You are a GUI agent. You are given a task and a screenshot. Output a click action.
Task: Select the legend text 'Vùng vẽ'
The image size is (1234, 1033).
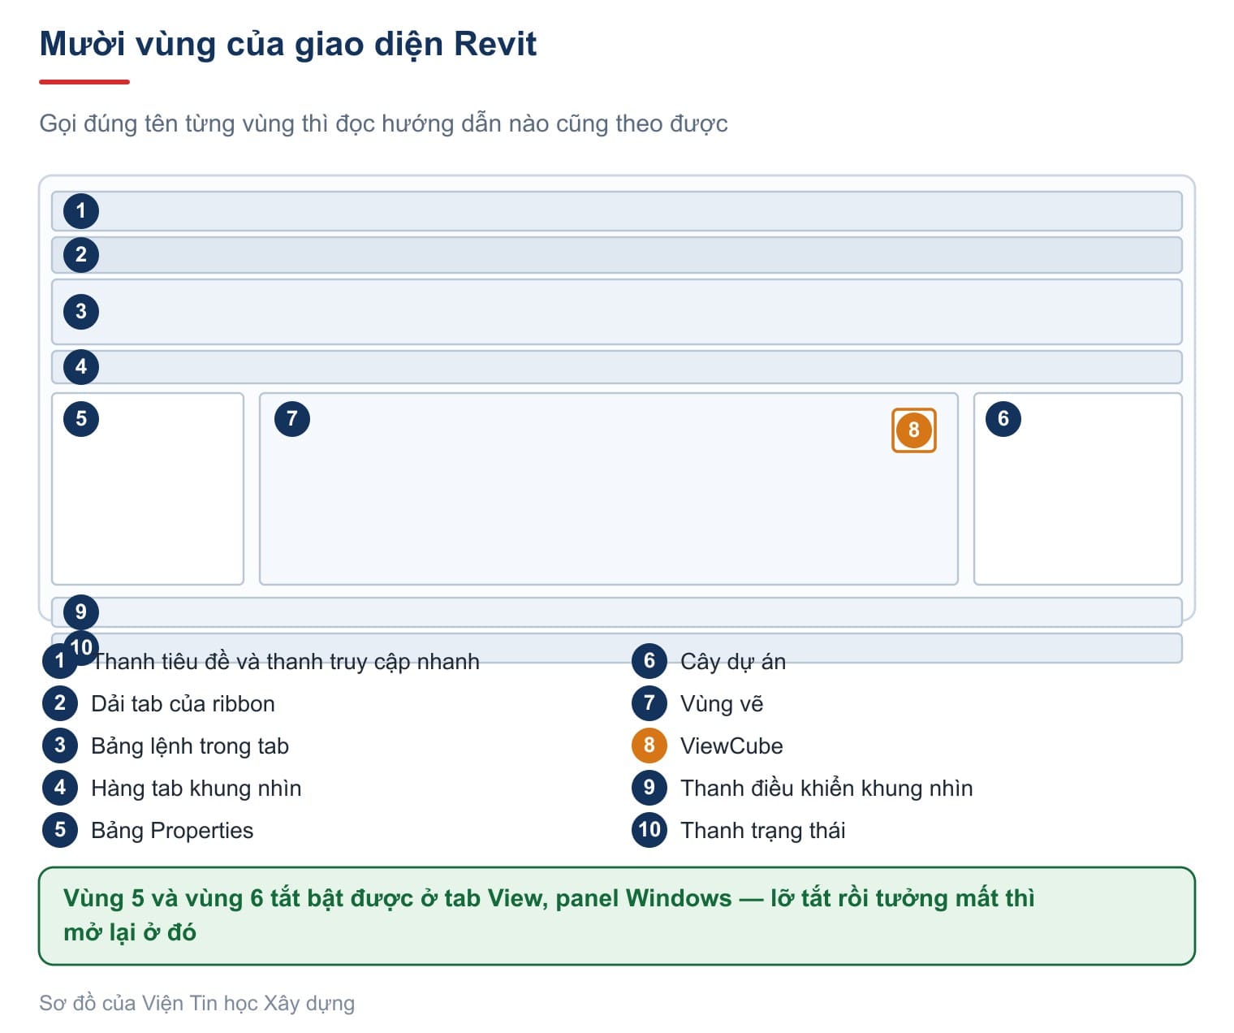tap(722, 704)
